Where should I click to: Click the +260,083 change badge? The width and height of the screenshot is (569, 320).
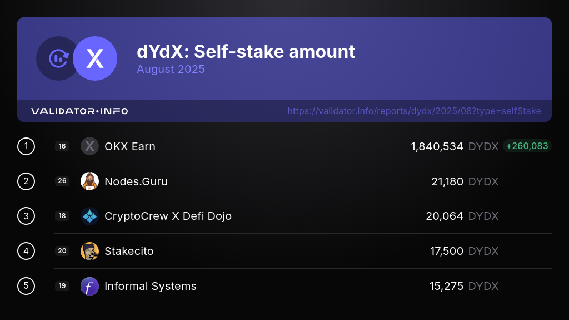[x=527, y=146]
